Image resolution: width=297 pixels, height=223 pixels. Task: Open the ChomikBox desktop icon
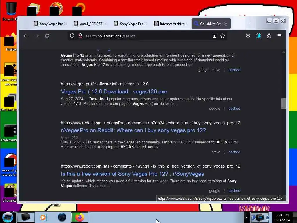pos(10,193)
